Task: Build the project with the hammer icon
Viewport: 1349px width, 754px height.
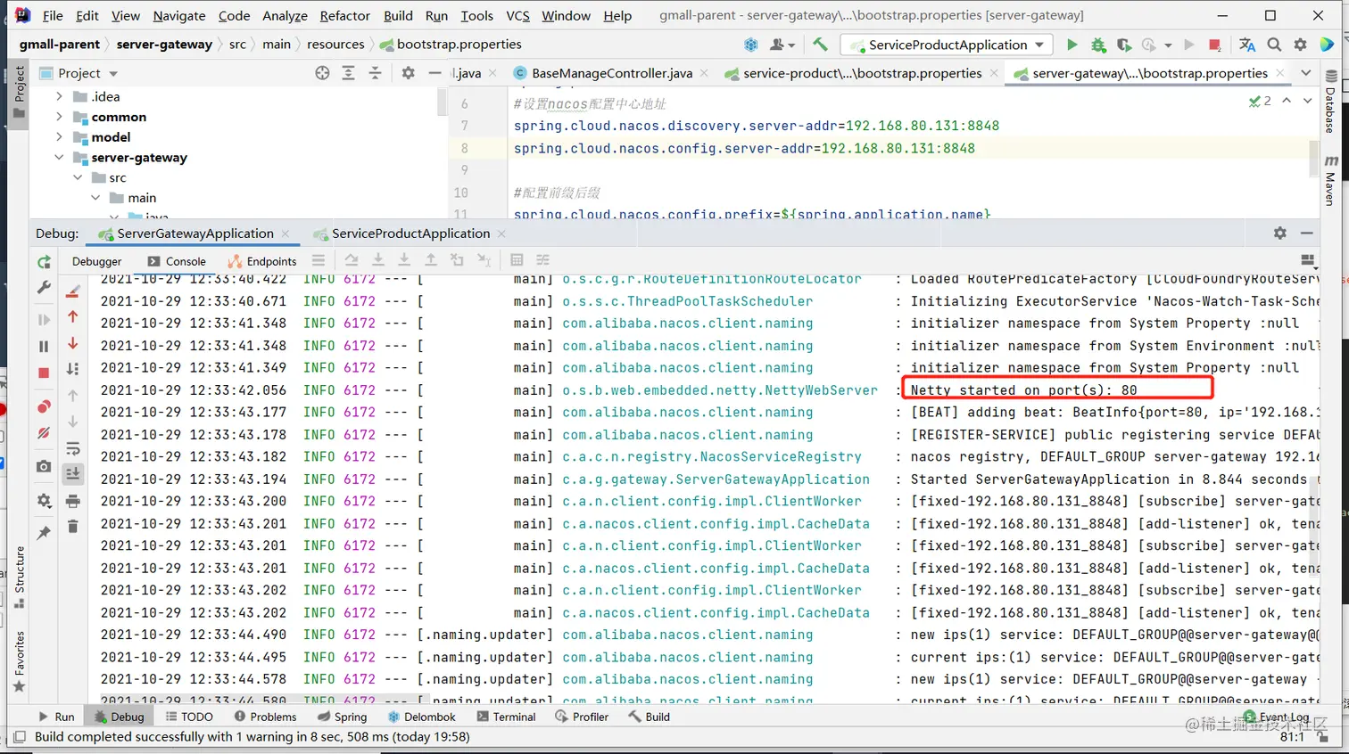Action: (820, 45)
